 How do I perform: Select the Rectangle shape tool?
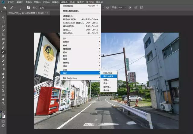tap(3, 95)
